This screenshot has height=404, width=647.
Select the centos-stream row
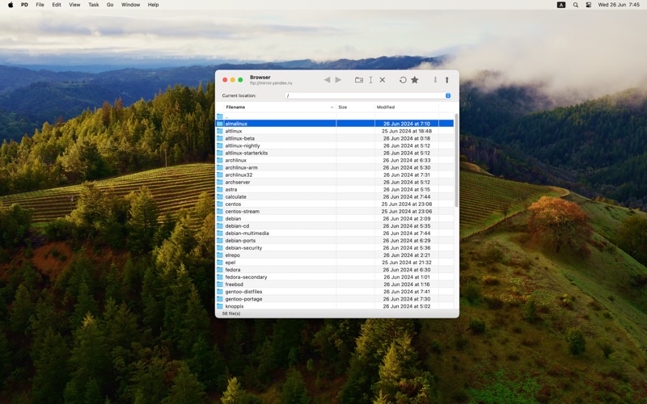335,212
